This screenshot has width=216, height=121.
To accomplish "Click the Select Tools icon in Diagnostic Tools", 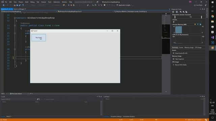I will tap(177, 12).
